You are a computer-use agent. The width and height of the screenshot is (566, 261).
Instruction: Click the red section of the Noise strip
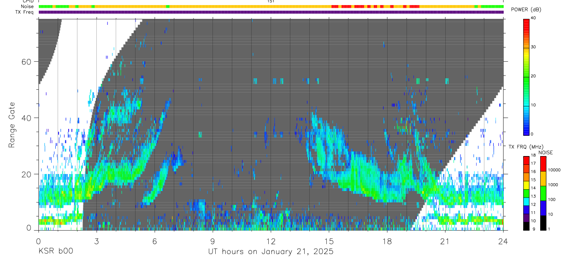coord(376,6)
